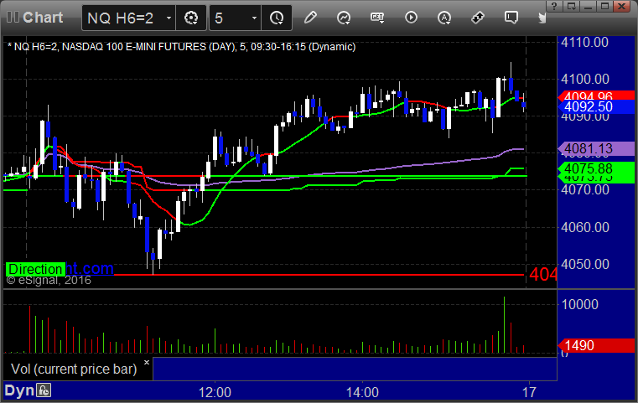Close the chart window with red X
Image resolution: width=638 pixels, height=403 pixels.
pos(622,6)
